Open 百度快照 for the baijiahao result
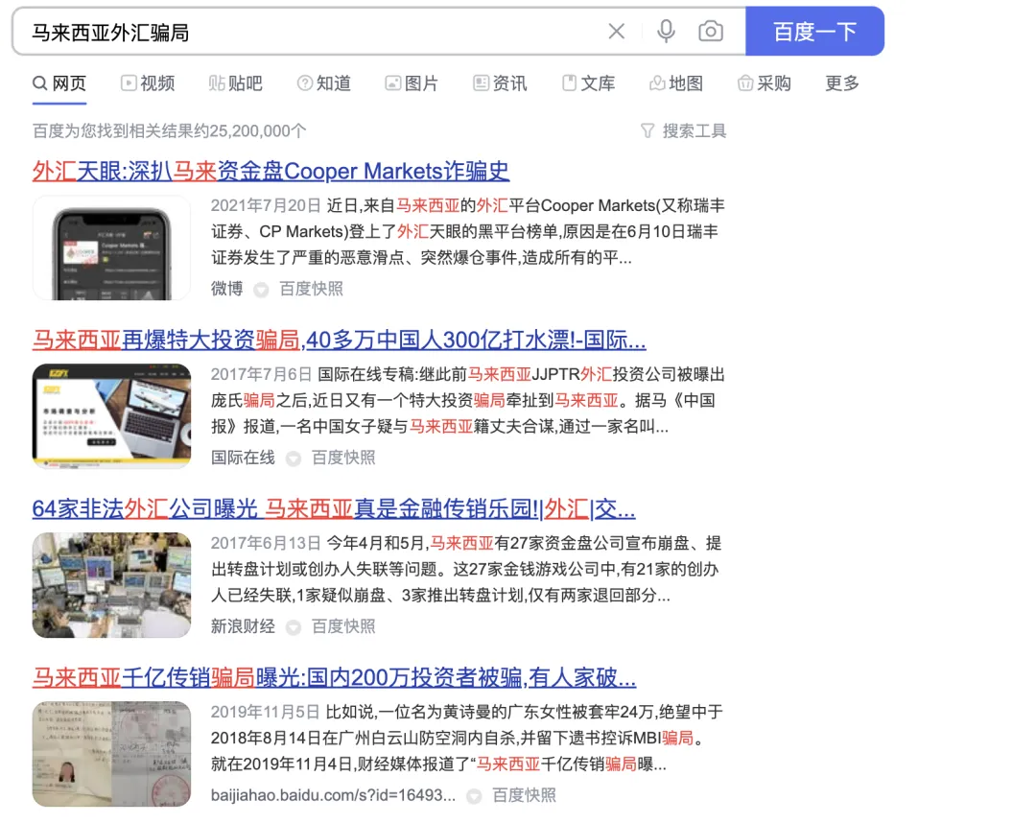The height and width of the screenshot is (823, 1036). click(525, 795)
